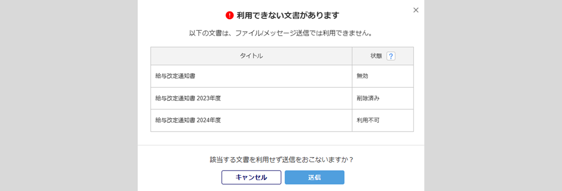Select the 給与改定通知書 row title
The width and height of the screenshot is (562, 191).
tap(176, 76)
